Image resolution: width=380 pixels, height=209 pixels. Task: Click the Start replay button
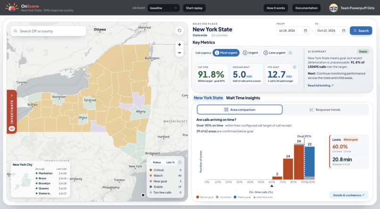[x=194, y=8]
